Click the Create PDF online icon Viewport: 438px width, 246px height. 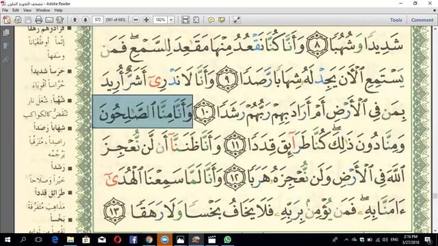coord(7,20)
